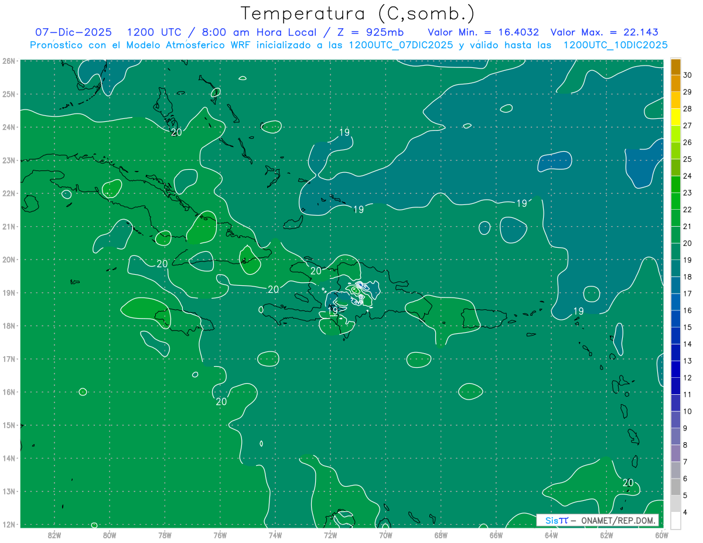
Task: Click legend value 16
Action: [x=688, y=310]
